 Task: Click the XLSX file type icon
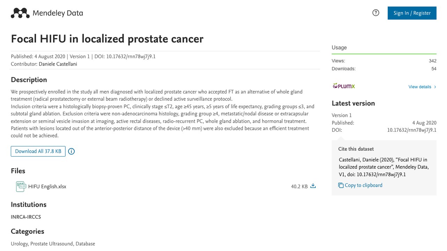click(21, 187)
